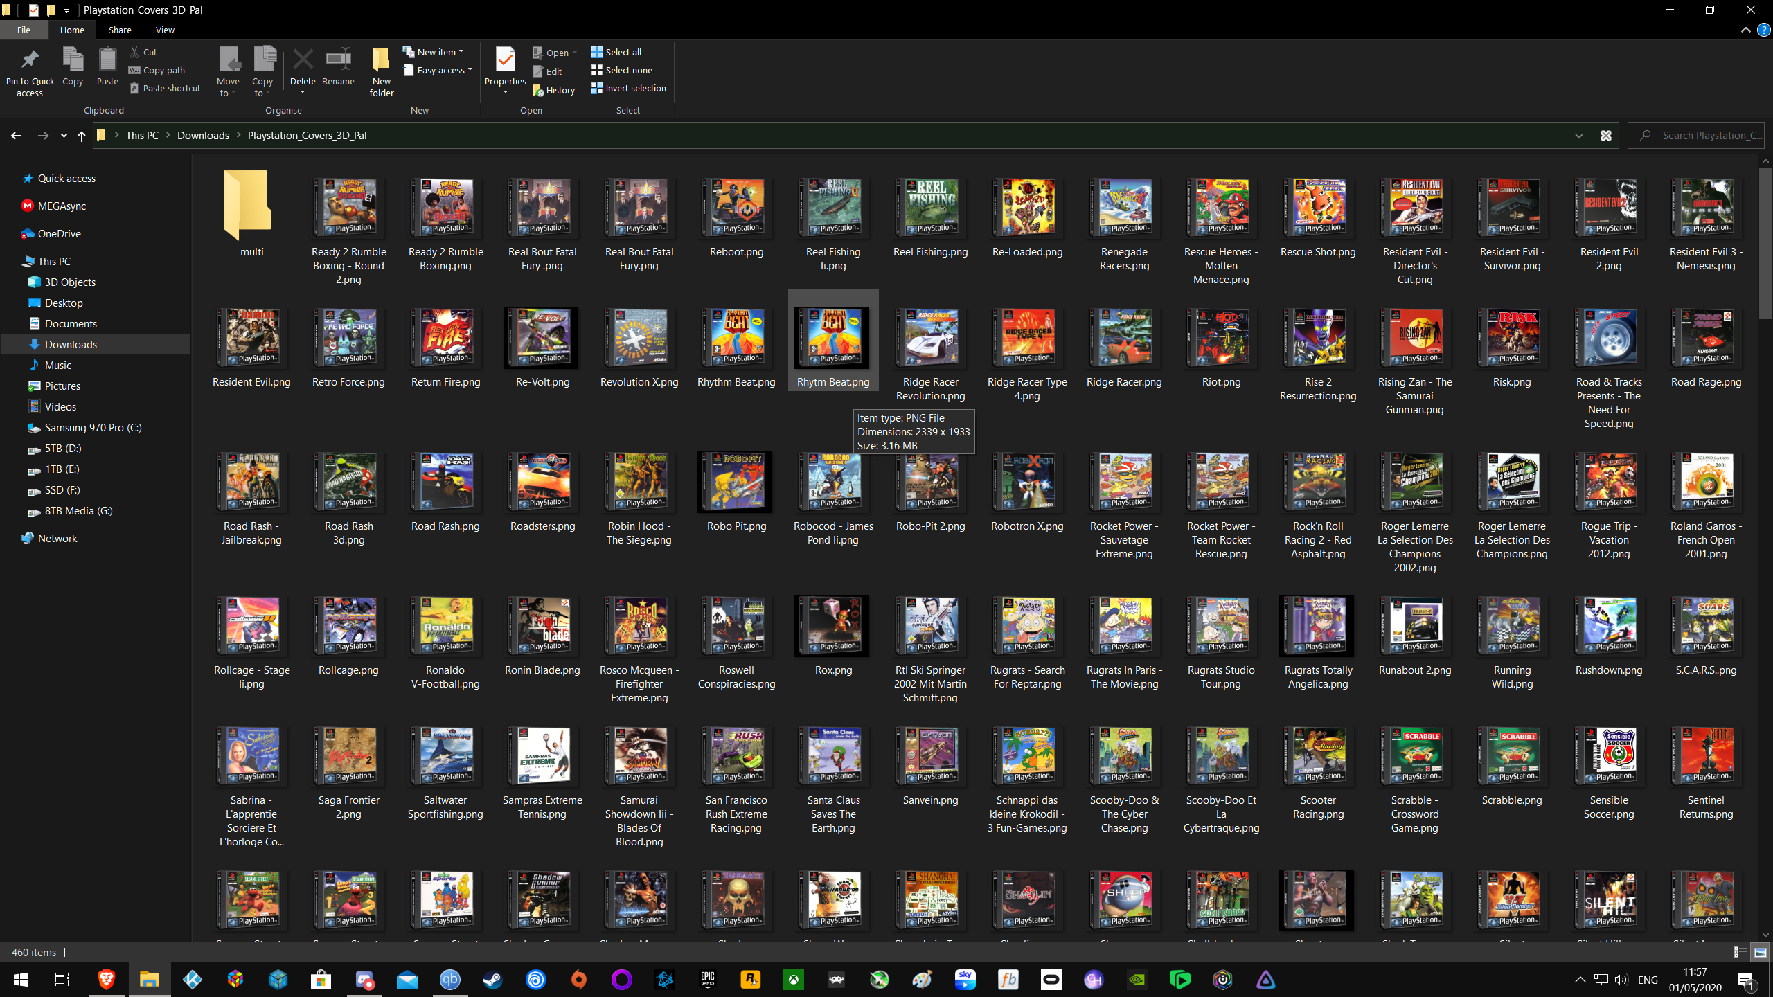Go up one folder level arrow
Screen dimensions: 1773x997
[82, 136]
